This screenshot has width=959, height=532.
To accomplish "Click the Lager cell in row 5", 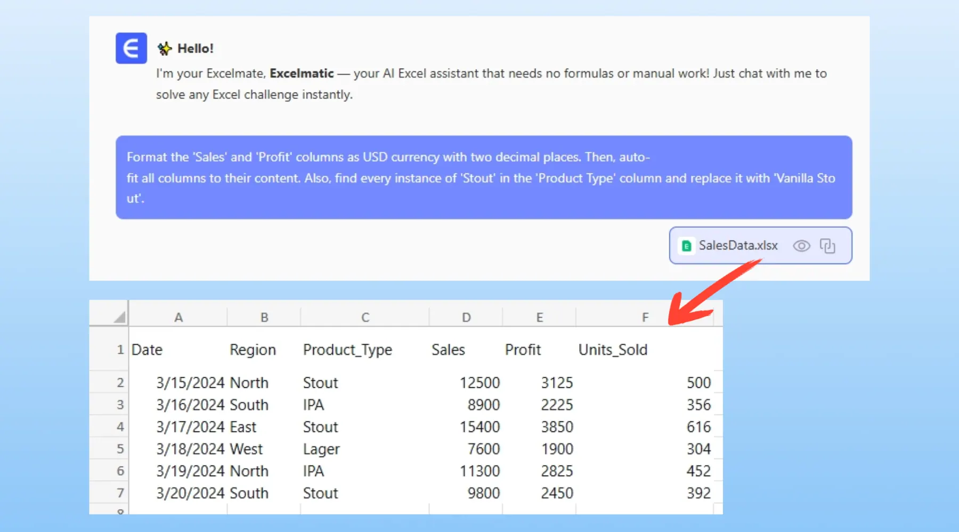I will [321, 449].
